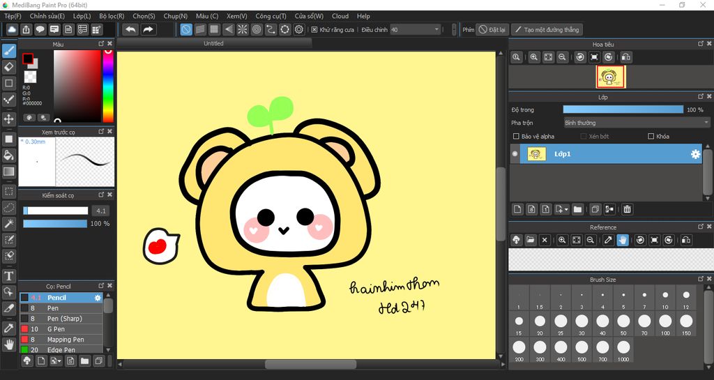Select the Bucket fill tool
Image resolution: width=714 pixels, height=380 pixels.
tap(8, 155)
